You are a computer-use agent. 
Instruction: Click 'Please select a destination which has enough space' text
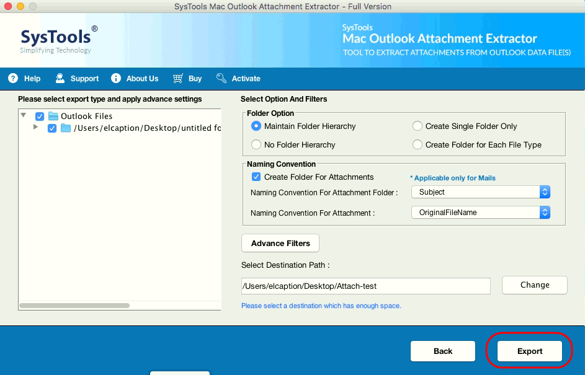[x=321, y=306]
